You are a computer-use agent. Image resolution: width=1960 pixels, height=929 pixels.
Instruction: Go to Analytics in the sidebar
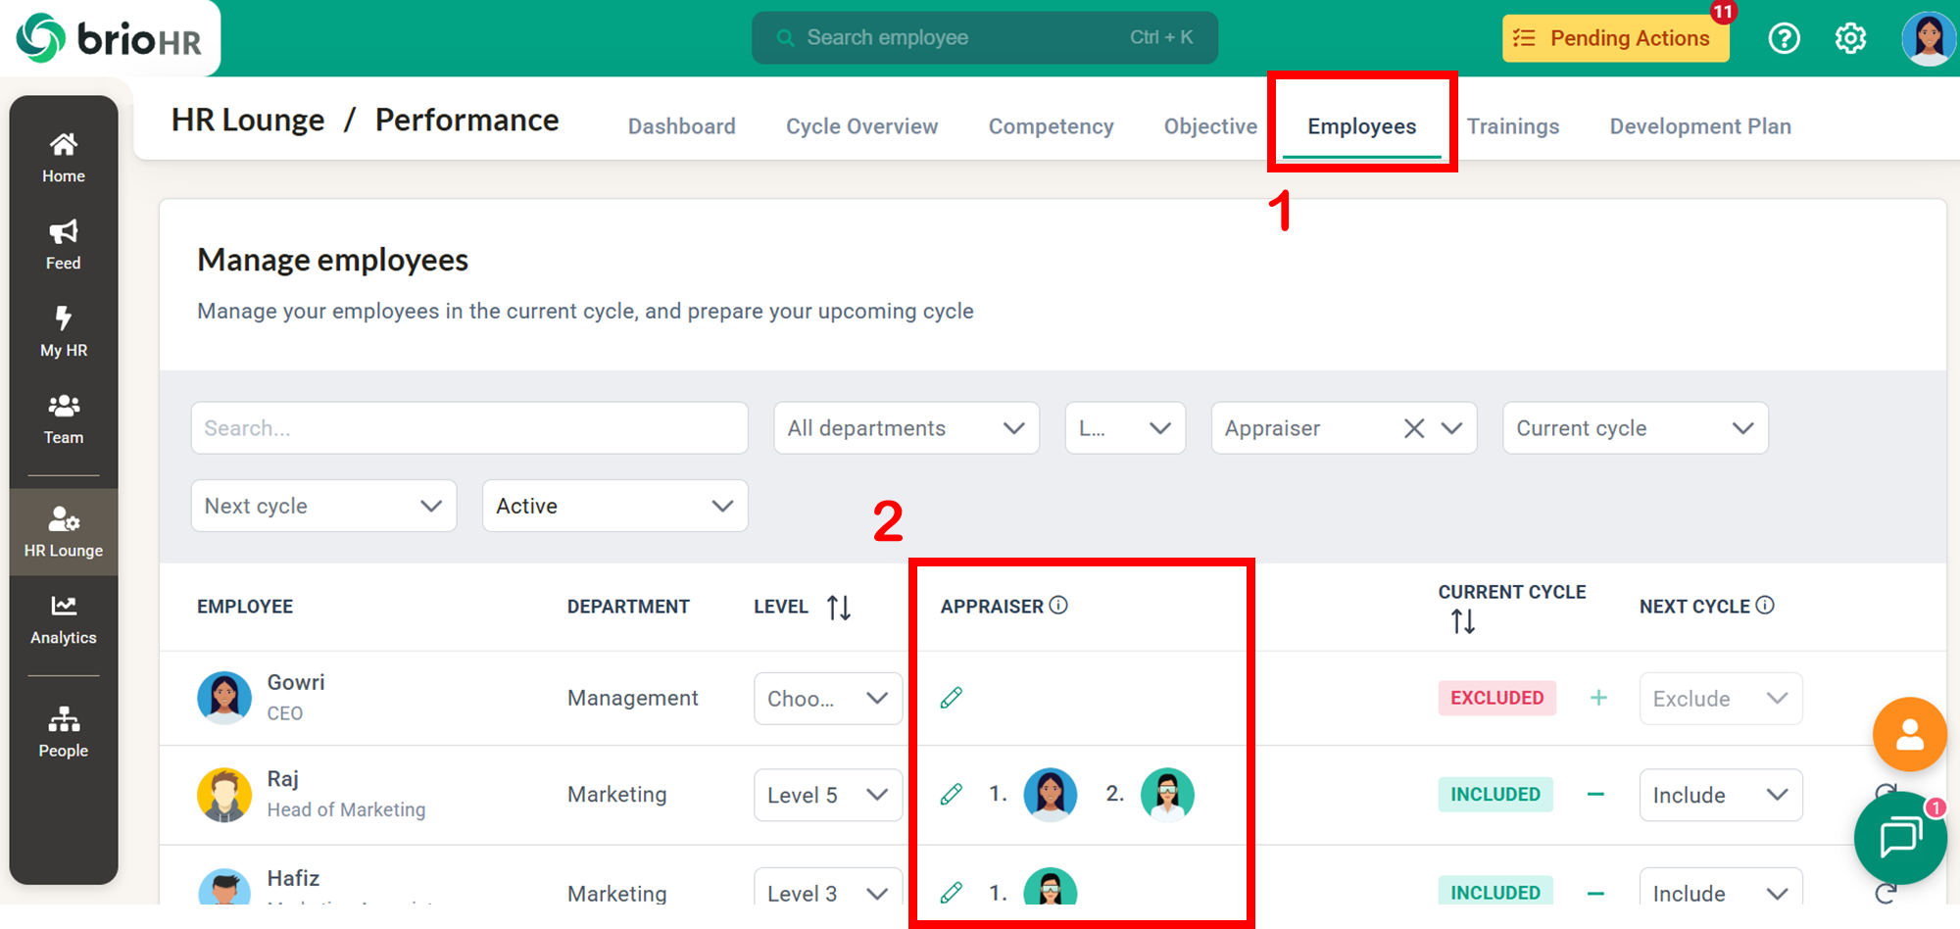[x=64, y=619]
